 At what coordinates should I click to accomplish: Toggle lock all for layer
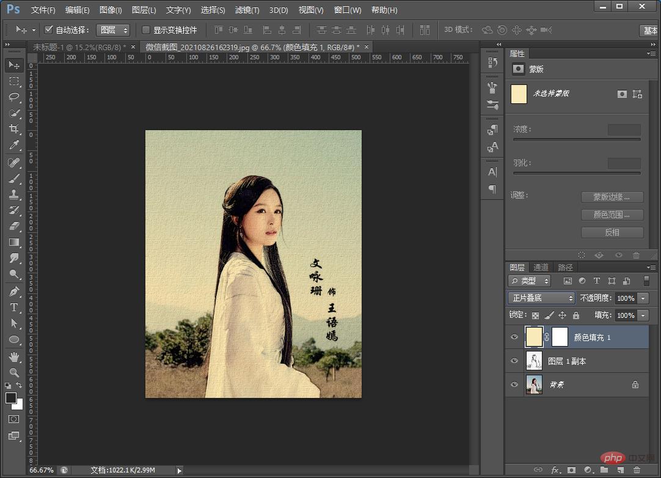pyautogui.click(x=576, y=315)
